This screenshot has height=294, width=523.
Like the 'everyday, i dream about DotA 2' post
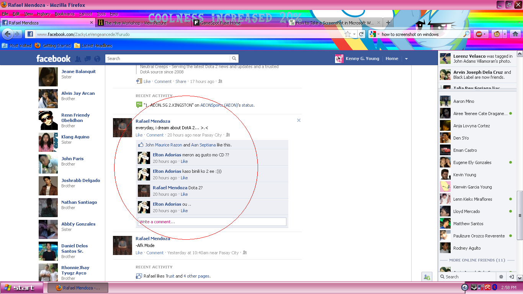point(139,135)
